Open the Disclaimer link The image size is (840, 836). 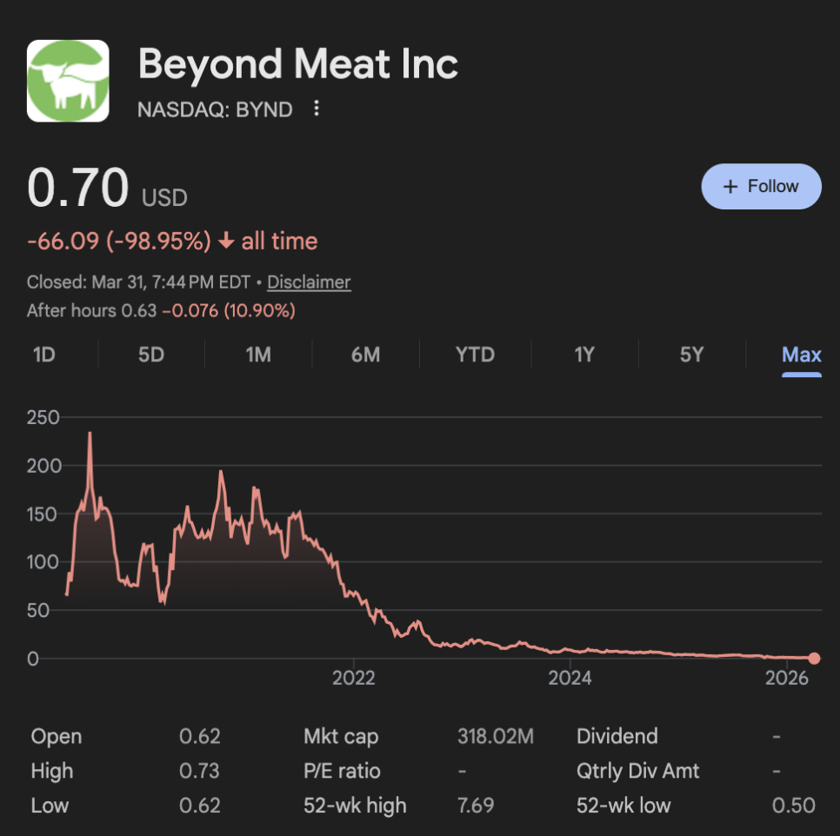point(309,282)
